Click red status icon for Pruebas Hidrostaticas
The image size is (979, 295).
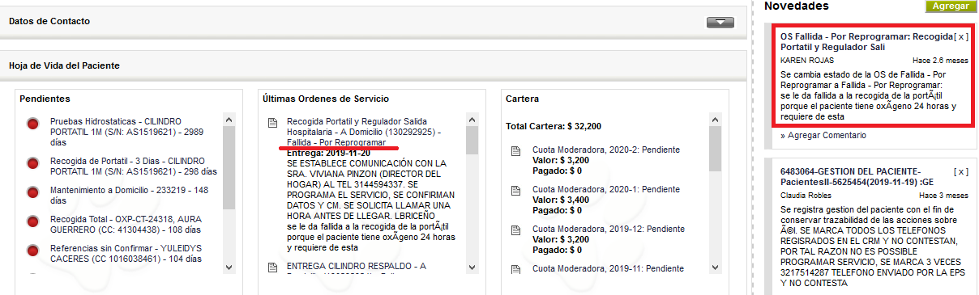(x=33, y=124)
